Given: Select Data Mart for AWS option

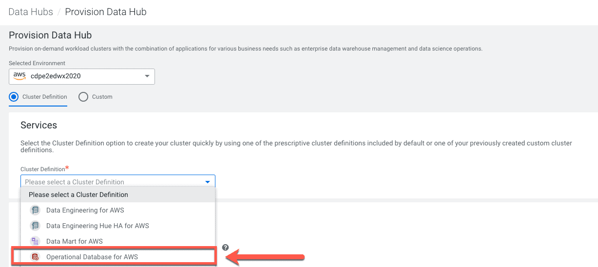Looking at the screenshot, I should [x=117, y=241].
